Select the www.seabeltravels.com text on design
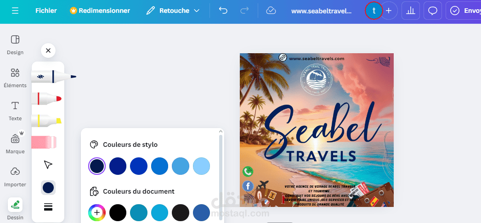The image size is (481, 223). pyautogui.click(x=317, y=59)
